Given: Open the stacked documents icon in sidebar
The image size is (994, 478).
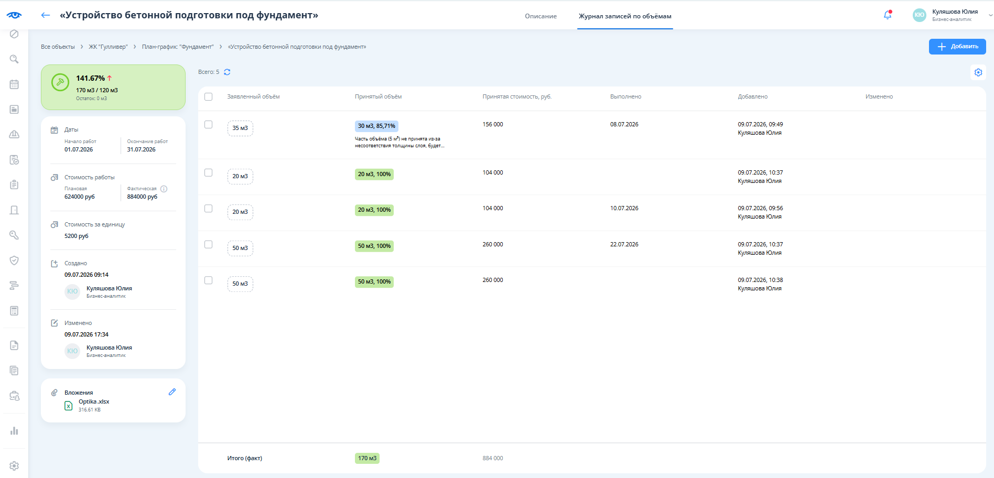Looking at the screenshot, I should click(14, 371).
